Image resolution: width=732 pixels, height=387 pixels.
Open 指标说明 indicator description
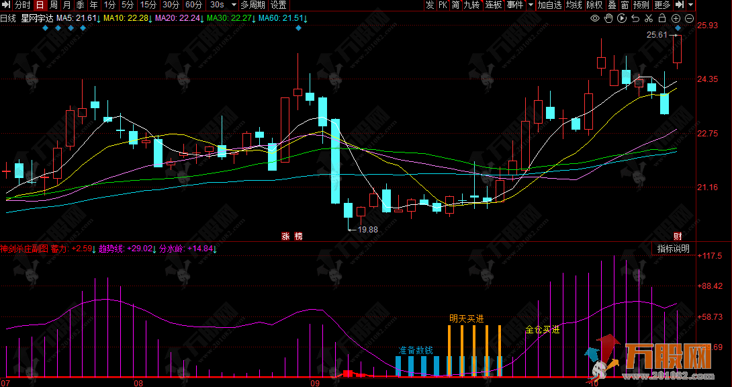pyautogui.click(x=673, y=249)
